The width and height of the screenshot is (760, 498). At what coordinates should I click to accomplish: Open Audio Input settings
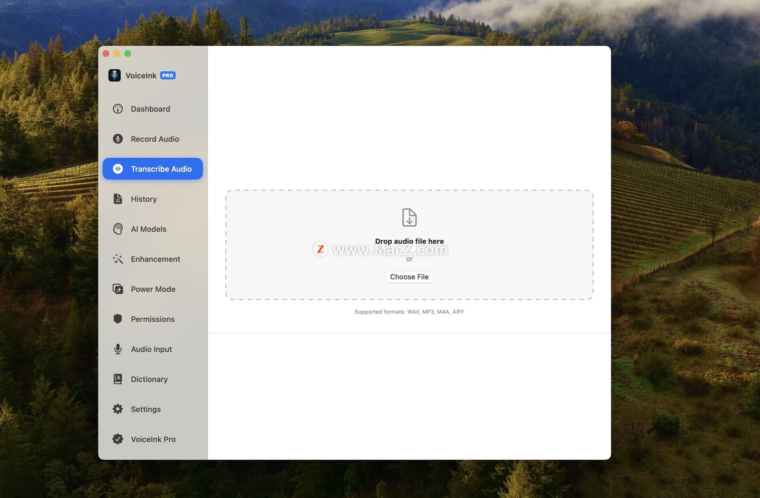[x=153, y=349]
